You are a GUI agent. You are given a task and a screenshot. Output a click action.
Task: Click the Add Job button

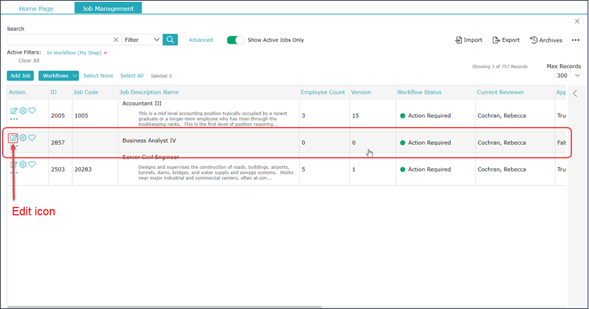(x=20, y=76)
